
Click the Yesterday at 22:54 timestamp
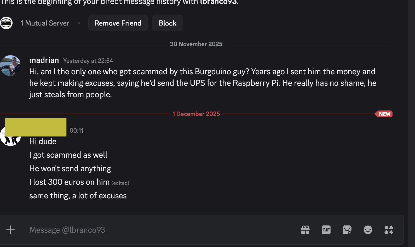pos(88,60)
